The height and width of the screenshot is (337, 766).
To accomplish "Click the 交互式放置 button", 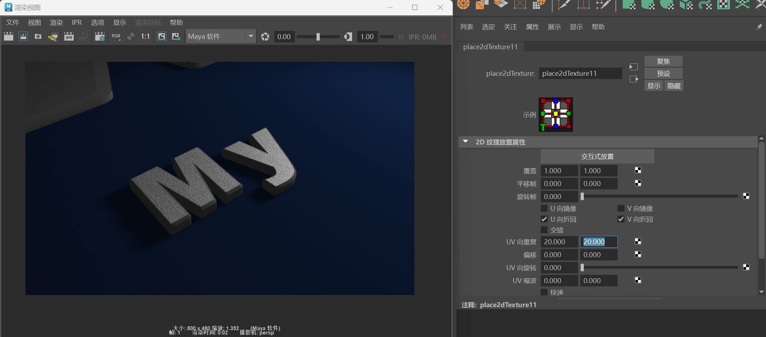I will [597, 156].
